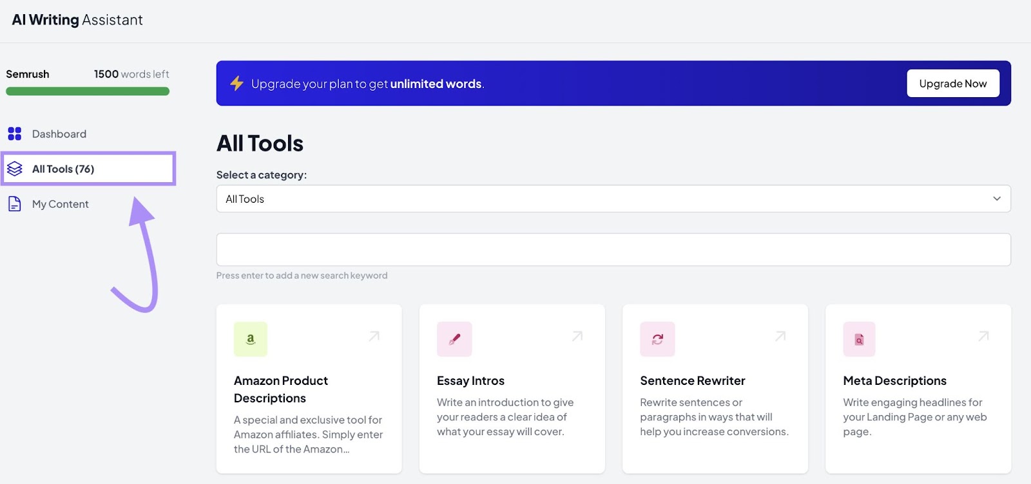Click the Sentence Rewriter refresh icon

point(657,339)
